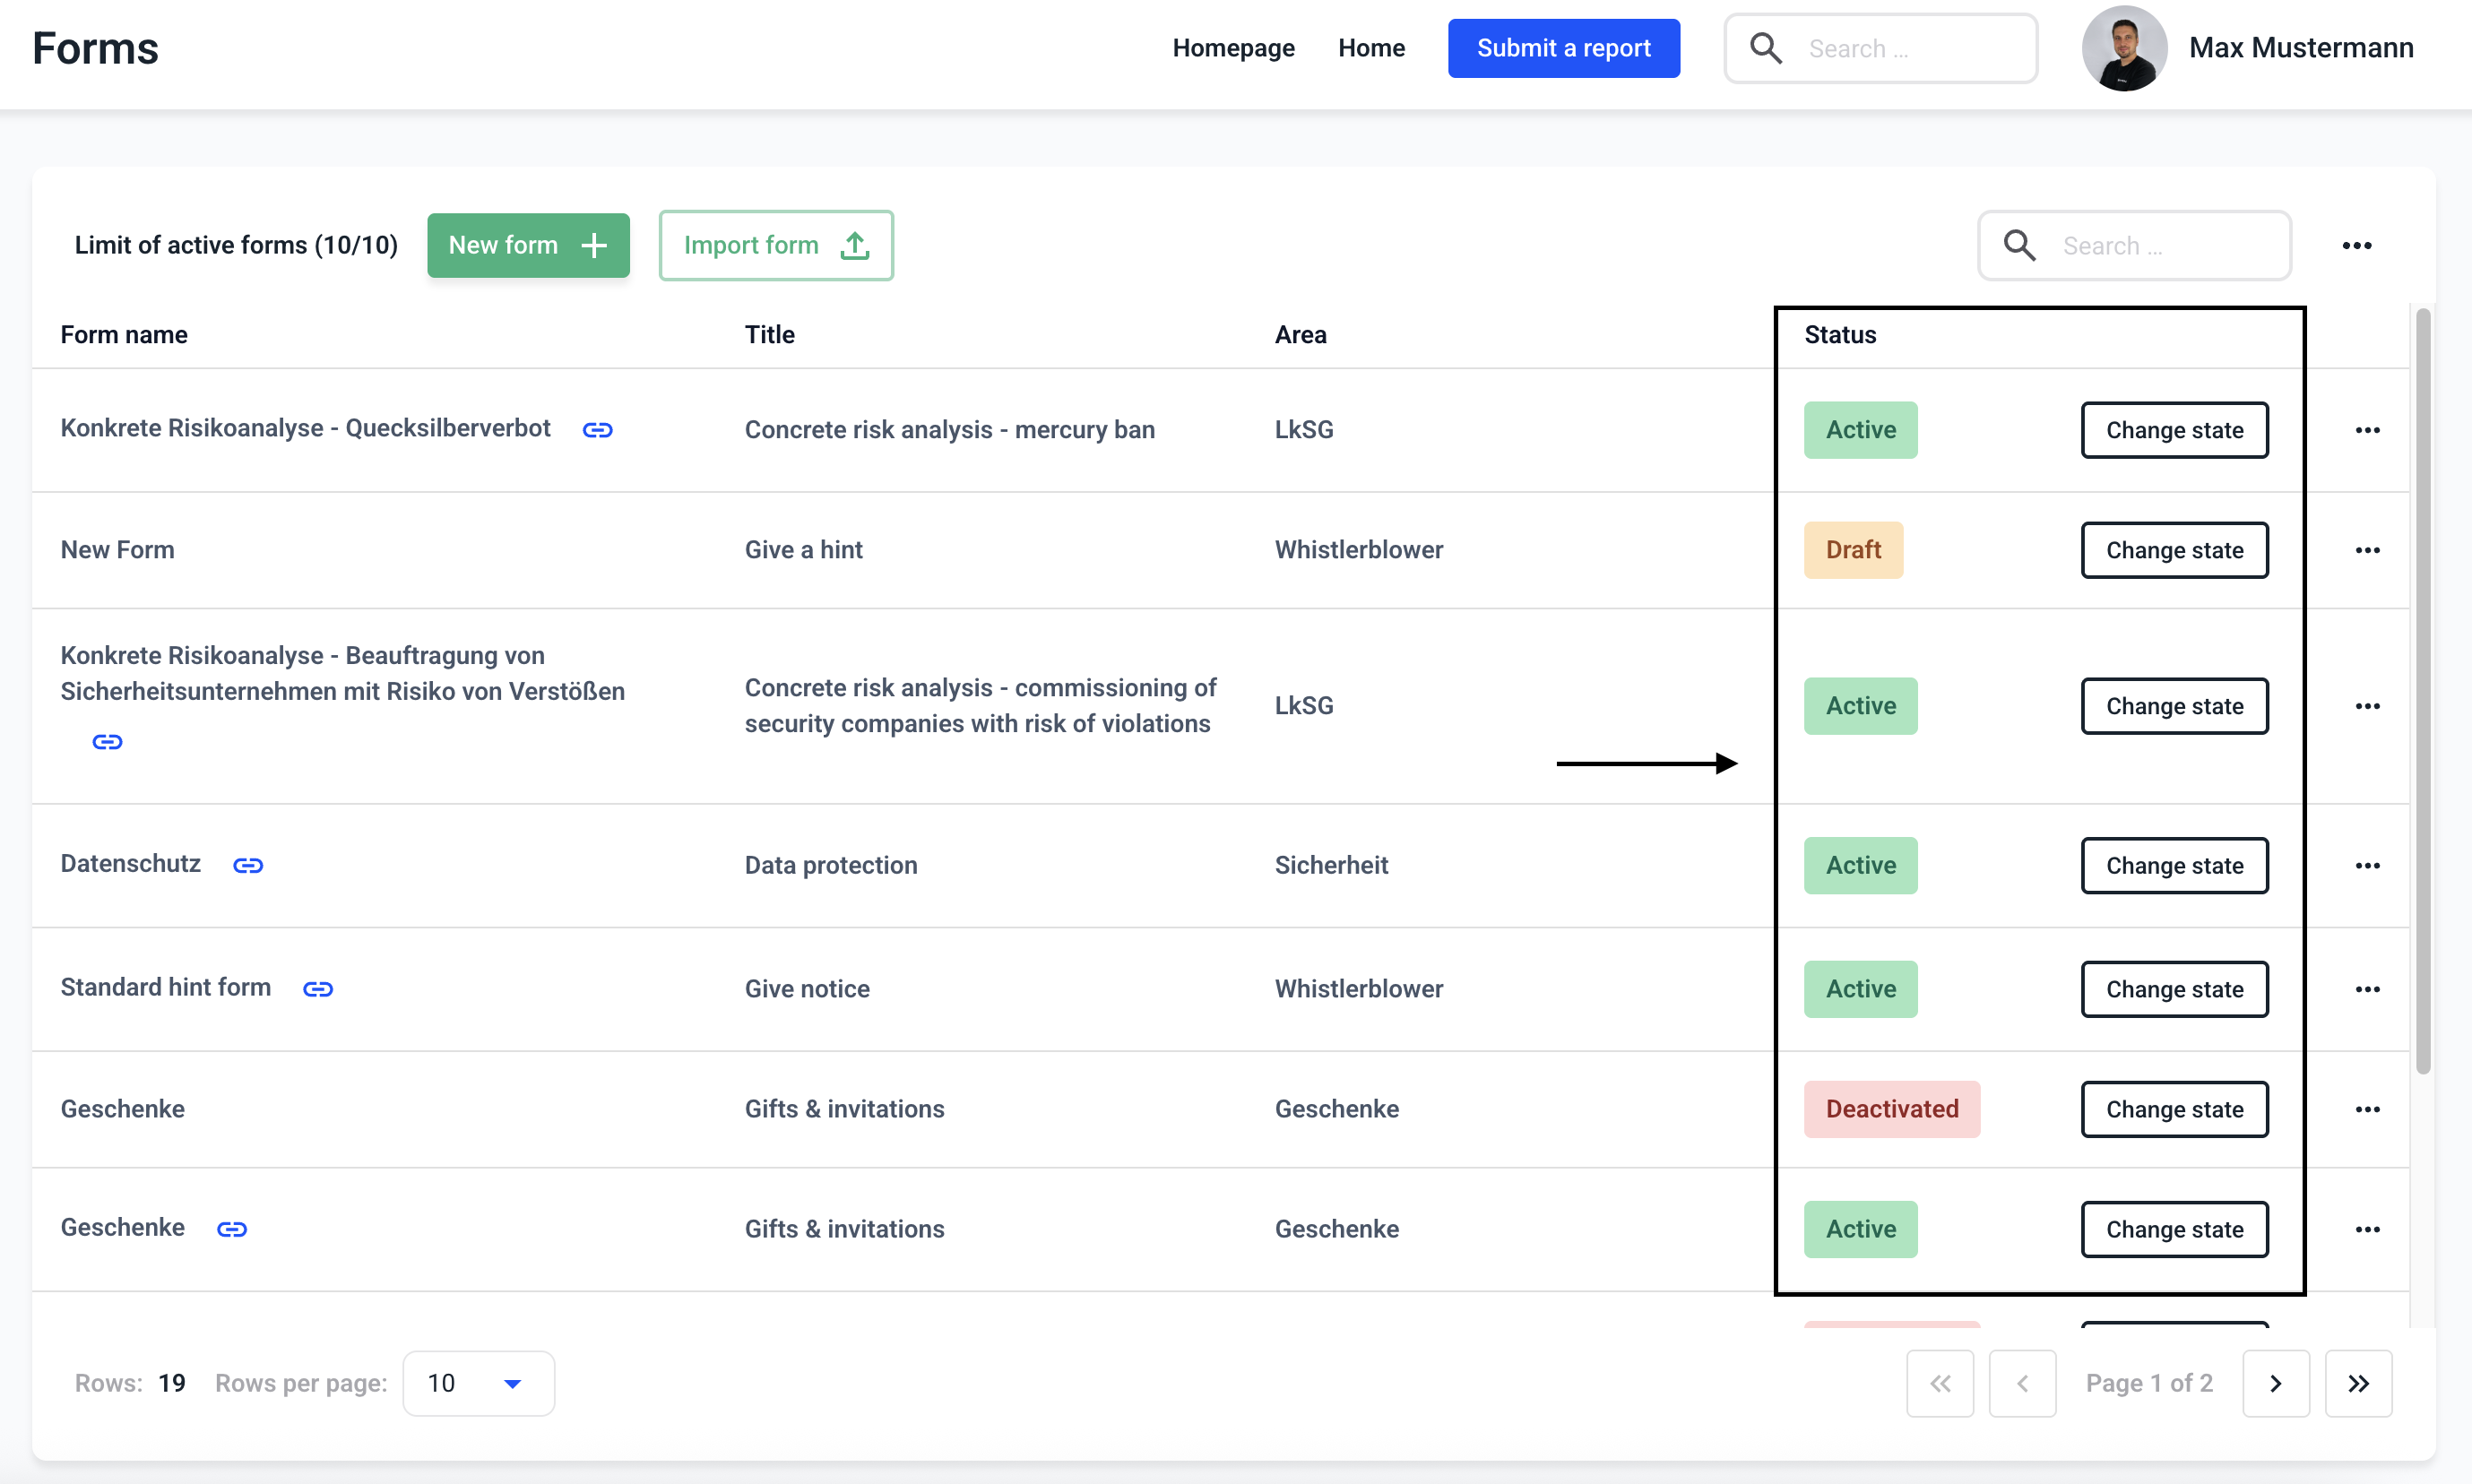Open rows per page dropdown
Image resolution: width=2472 pixels, height=1484 pixels.
coord(478,1383)
